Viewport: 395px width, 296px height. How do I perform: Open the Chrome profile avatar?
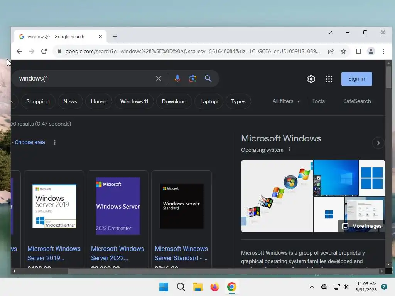click(x=371, y=51)
